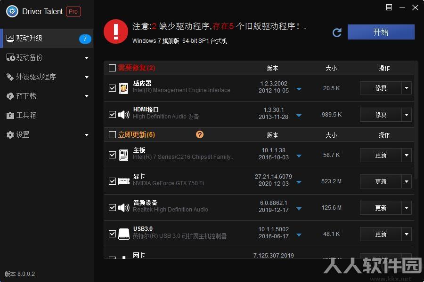Viewport: 424px width, 282px height.
Task: Open the 驱动备份 menu
Action: coord(47,57)
